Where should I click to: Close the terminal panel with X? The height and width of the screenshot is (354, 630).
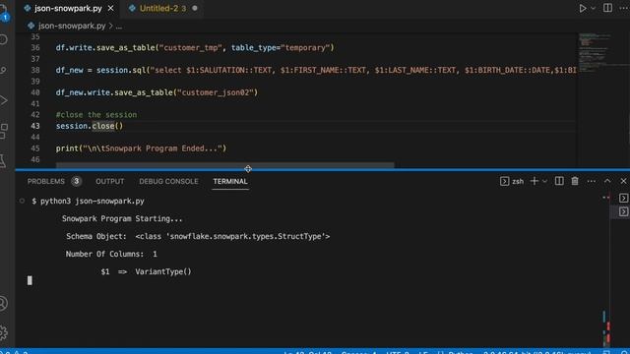point(623,181)
